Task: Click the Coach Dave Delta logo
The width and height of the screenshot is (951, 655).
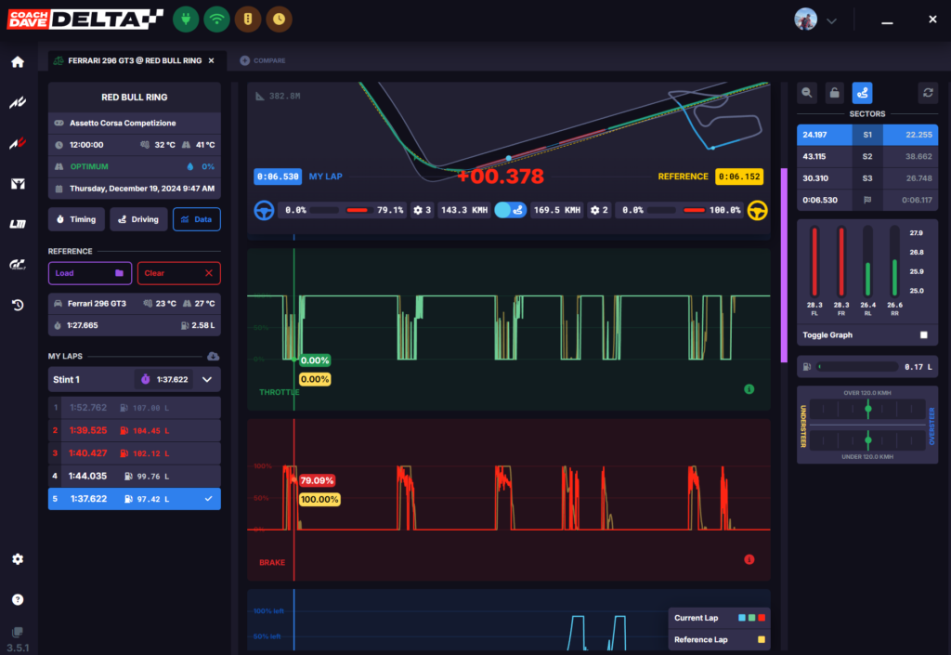Action: pyautogui.click(x=85, y=20)
